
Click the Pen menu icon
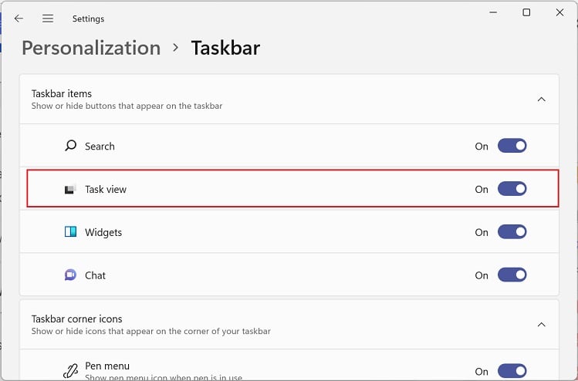(x=71, y=370)
